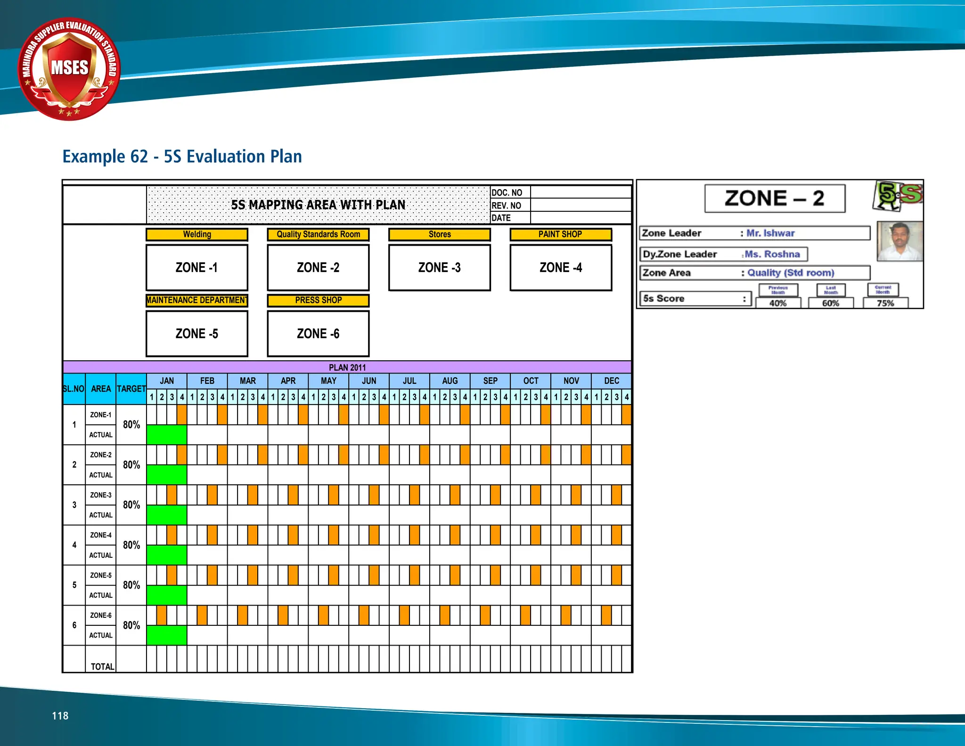
Task: Click the PAINT SHOP label
Action: 561,234
